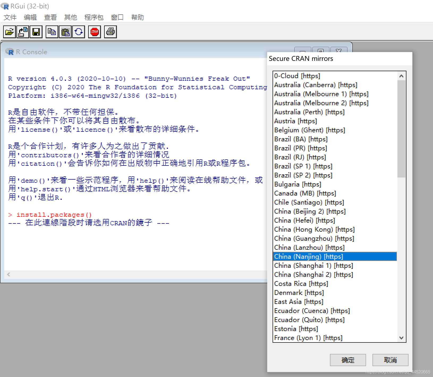Click the Print toolbar icon
Screen dimensions: 433x377
coord(110,32)
